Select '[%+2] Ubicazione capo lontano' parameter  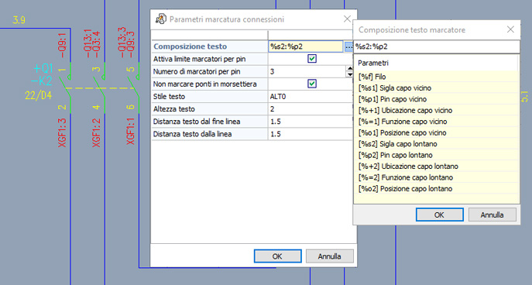(437, 167)
